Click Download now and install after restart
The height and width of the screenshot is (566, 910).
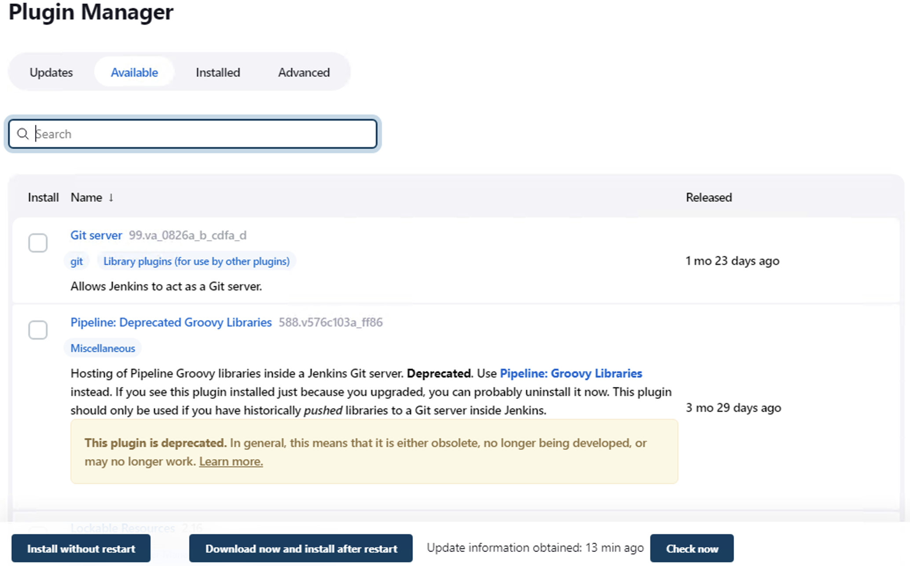coord(301,549)
